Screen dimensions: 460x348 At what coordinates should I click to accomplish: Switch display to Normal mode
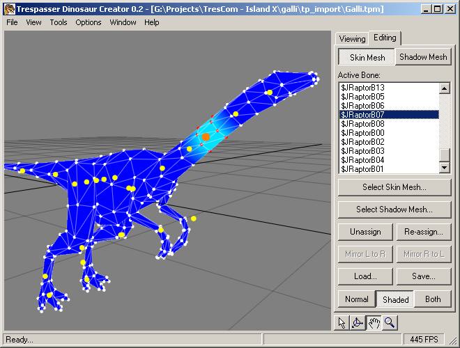356,299
